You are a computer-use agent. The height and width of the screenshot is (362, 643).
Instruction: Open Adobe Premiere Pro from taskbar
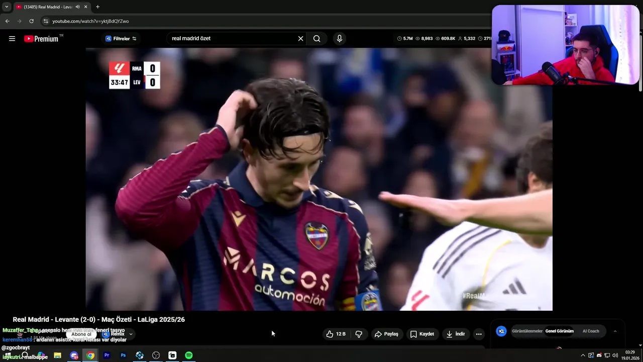click(x=106, y=355)
